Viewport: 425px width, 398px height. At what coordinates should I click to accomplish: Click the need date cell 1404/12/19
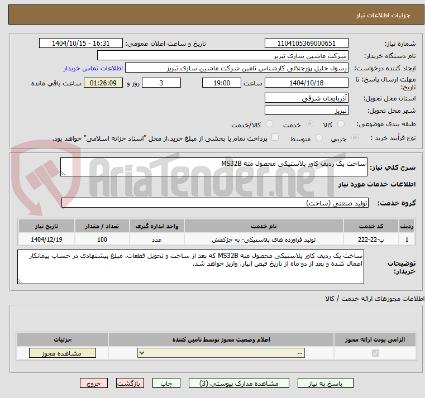pyautogui.click(x=46, y=239)
